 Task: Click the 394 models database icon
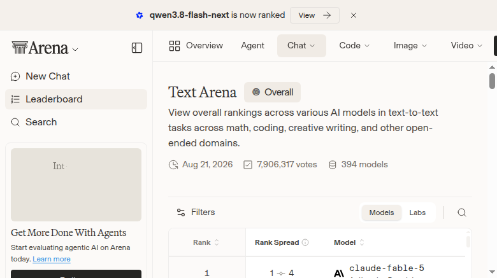(x=333, y=165)
